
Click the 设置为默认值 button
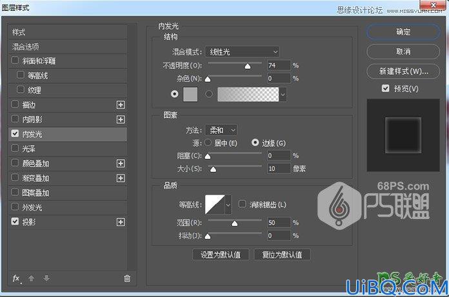(221, 254)
